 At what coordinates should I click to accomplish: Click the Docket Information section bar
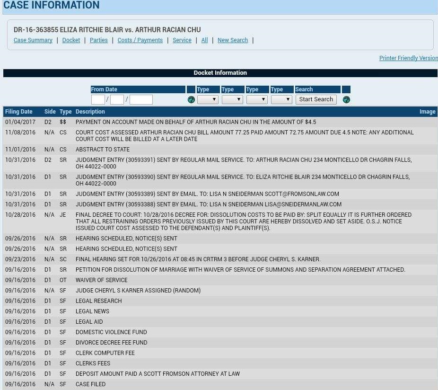point(220,73)
